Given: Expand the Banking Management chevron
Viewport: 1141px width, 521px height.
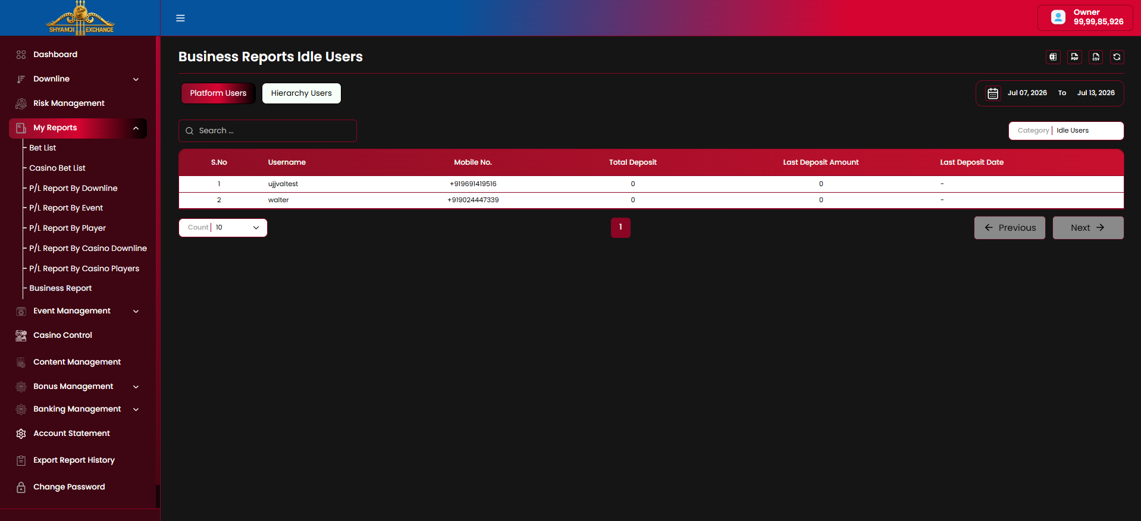Looking at the screenshot, I should pyautogui.click(x=136, y=409).
